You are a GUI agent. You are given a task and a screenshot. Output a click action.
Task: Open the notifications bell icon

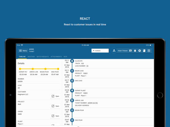coord(135,51)
